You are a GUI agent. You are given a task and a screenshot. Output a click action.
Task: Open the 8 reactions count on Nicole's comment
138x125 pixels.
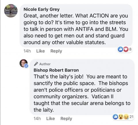pyautogui.click(x=130, y=49)
